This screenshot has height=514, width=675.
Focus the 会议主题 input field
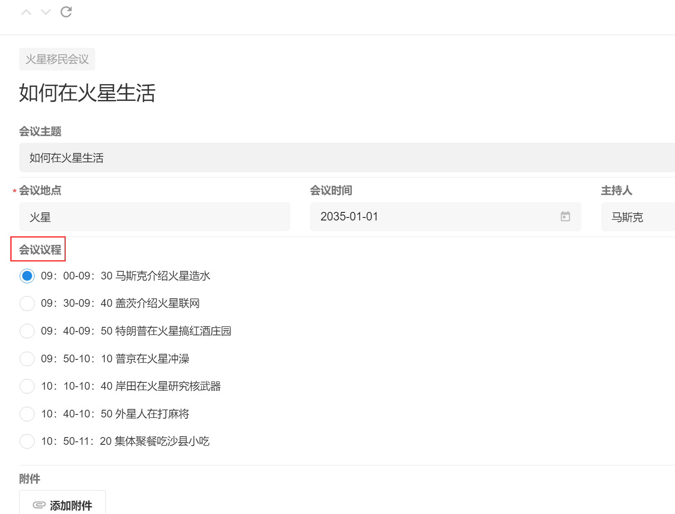point(347,158)
